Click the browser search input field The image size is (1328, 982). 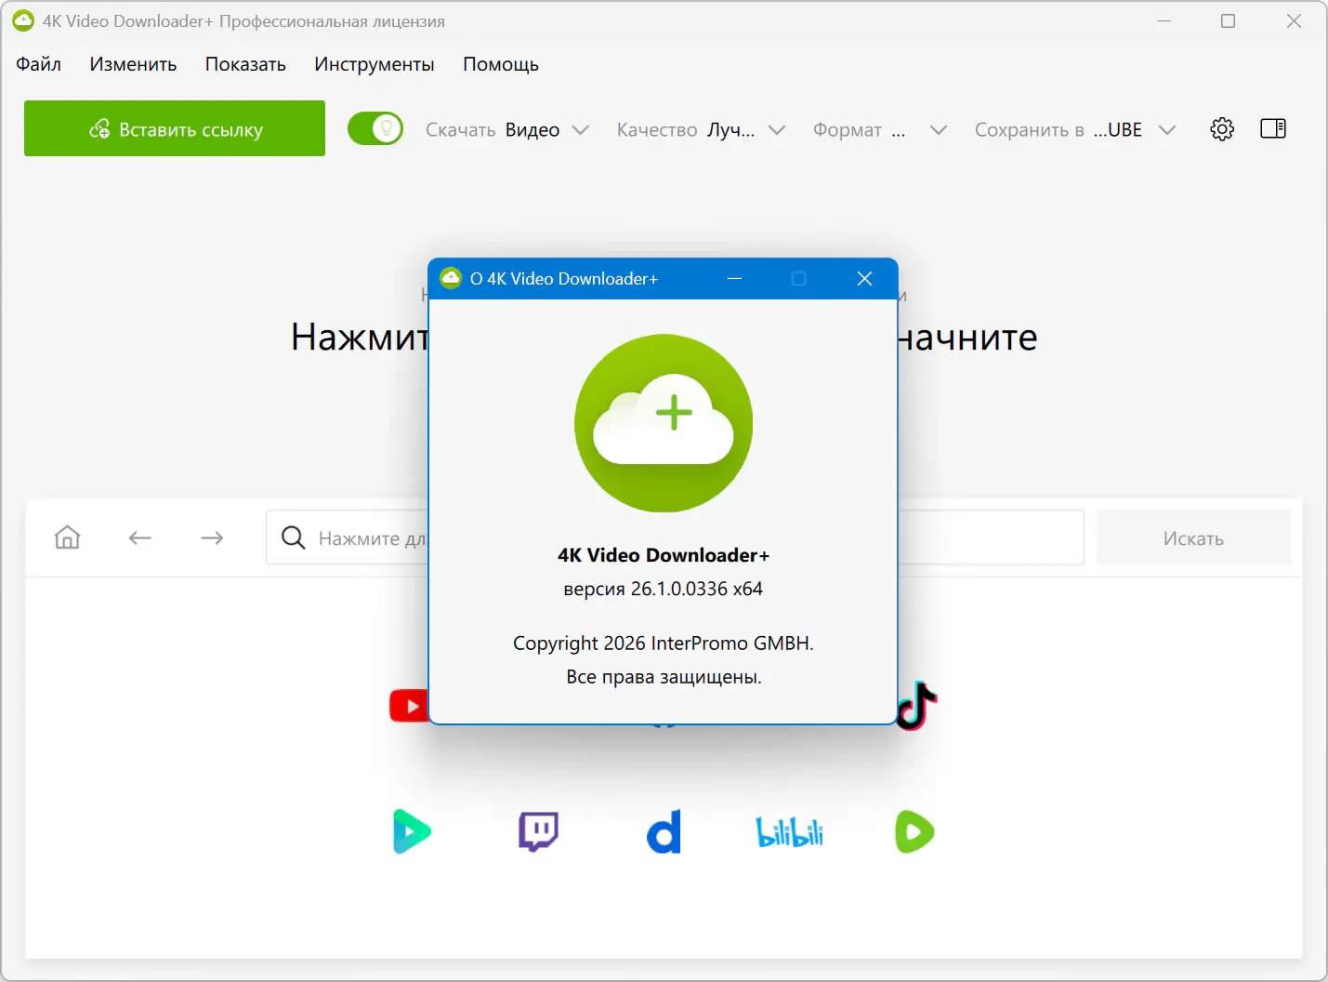(675, 537)
